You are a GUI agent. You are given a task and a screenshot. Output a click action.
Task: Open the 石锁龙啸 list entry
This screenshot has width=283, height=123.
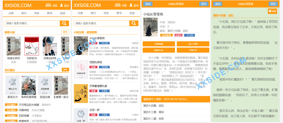[x=24, y=115]
